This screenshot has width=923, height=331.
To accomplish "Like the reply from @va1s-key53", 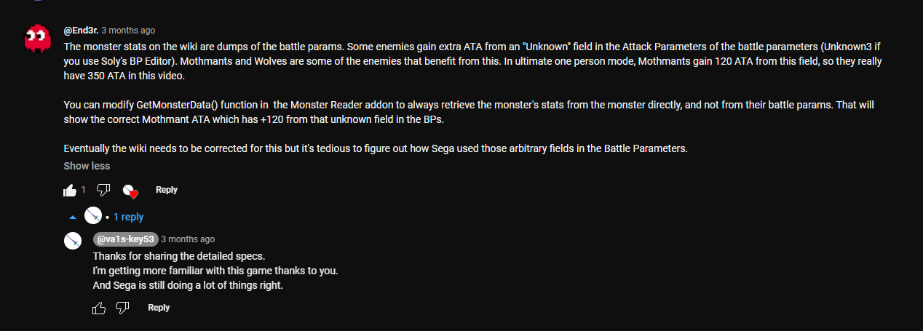I will [99, 308].
